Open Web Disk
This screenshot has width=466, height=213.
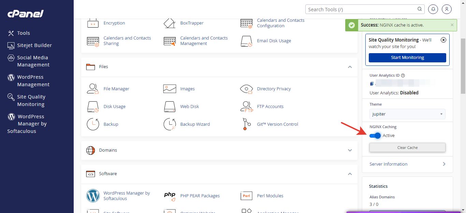(189, 106)
